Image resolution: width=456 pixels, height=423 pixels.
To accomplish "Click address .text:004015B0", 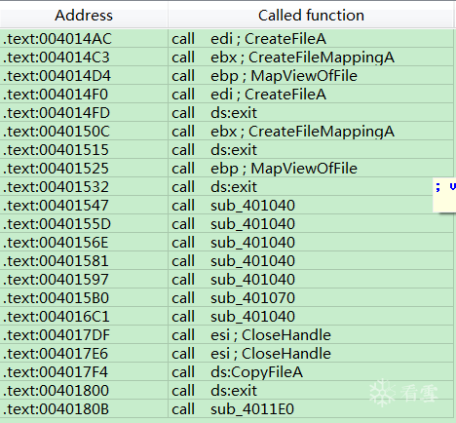I will pyautogui.click(x=56, y=298).
